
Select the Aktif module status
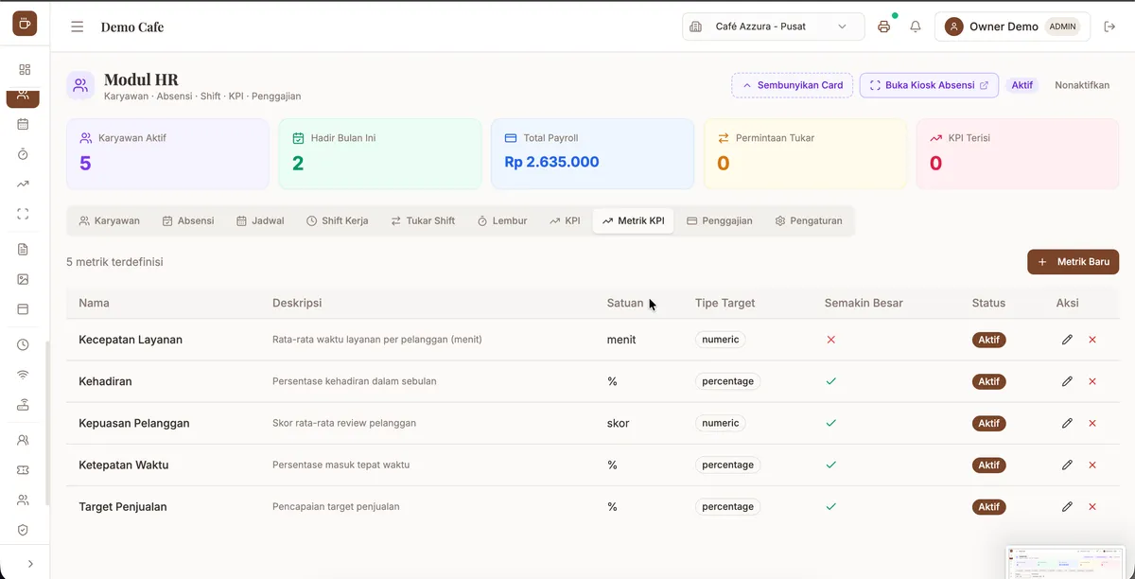[x=1022, y=85]
